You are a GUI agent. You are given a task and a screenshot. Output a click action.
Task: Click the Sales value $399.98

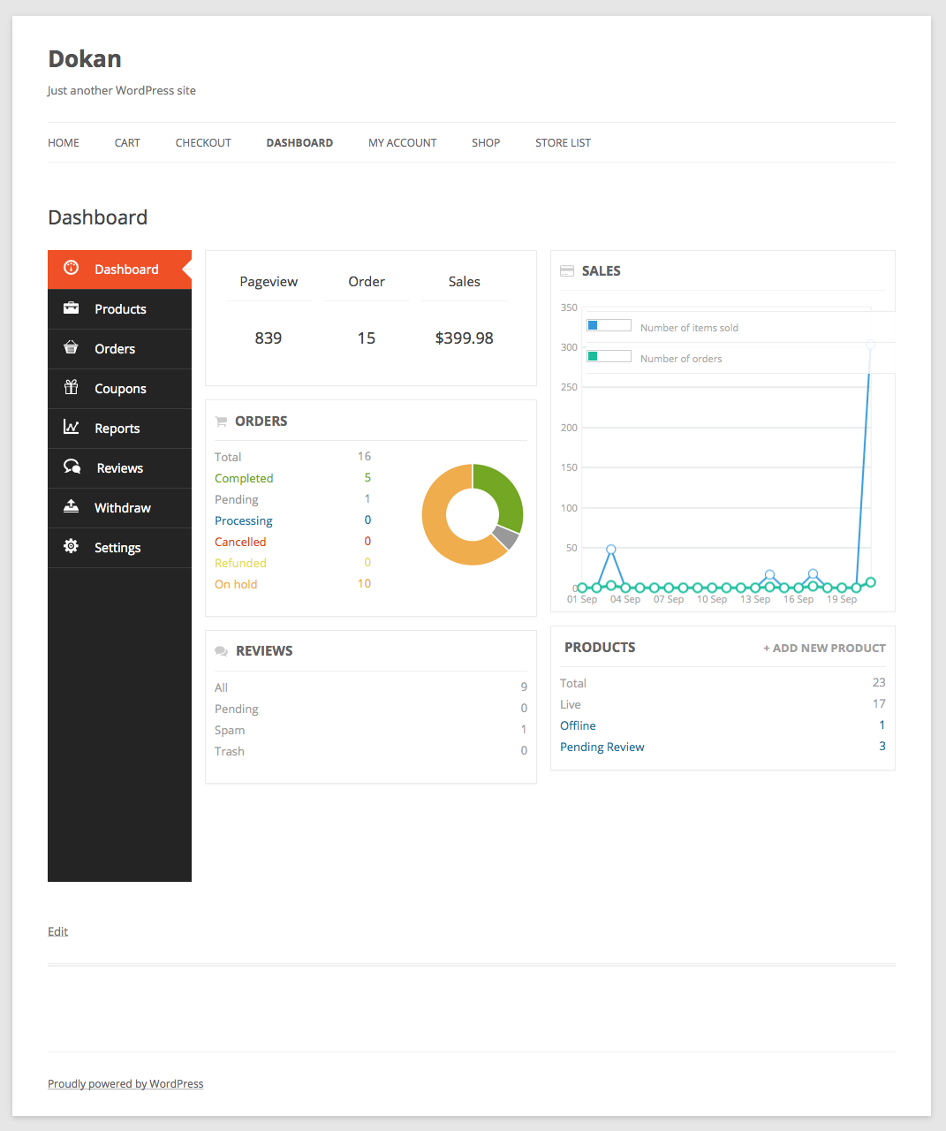point(465,338)
